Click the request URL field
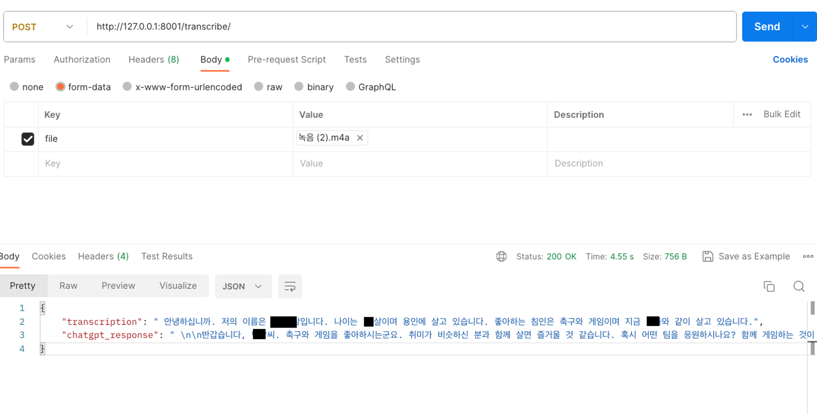Viewport: 817px width, 414px height. 412,27
